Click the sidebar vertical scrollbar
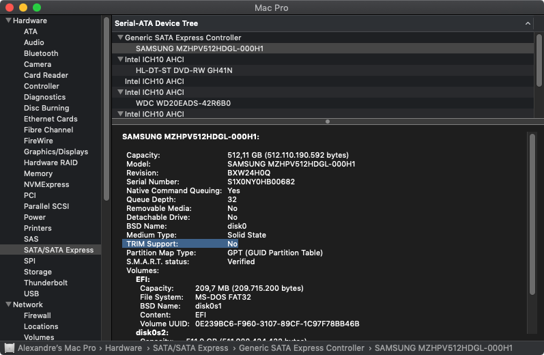The width and height of the screenshot is (544, 355). 106,109
